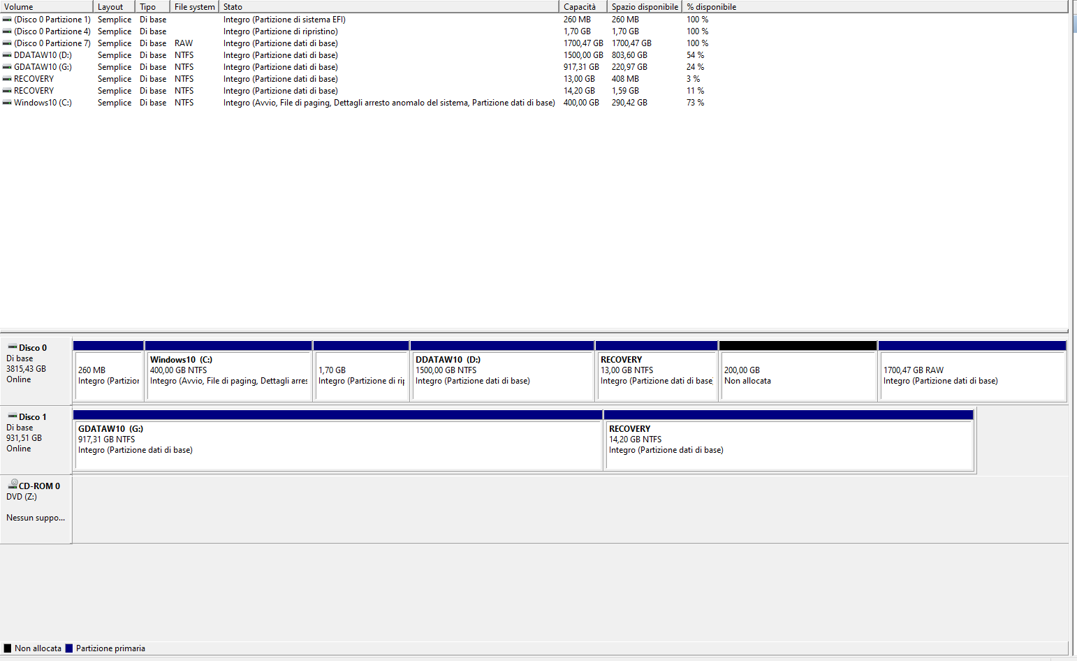Select the 260 MB partition block on Disco 0
This screenshot has height=661, width=1077.
108,371
